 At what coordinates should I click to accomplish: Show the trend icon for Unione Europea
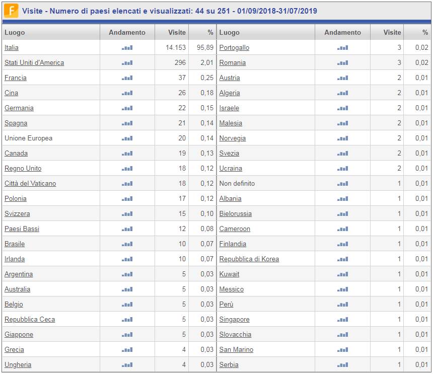point(127,138)
